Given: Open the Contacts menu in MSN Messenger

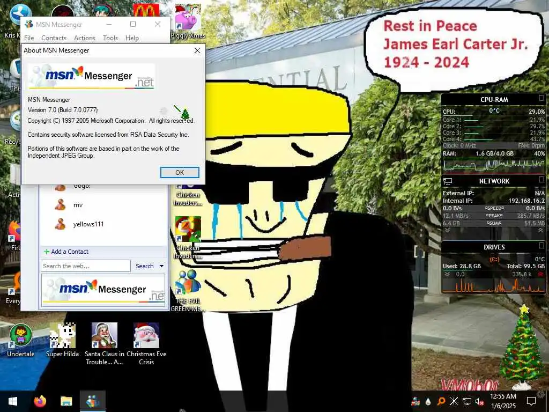Looking at the screenshot, I should (54, 38).
